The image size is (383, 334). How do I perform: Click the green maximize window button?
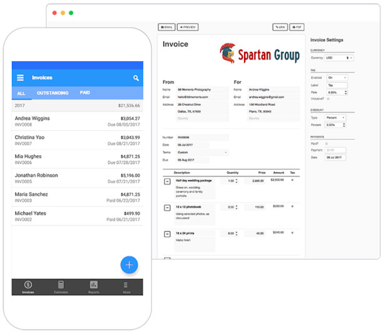71,13
